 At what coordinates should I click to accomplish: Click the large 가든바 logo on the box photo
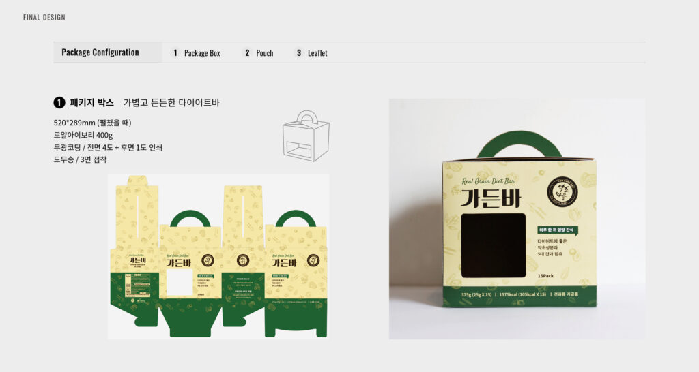pos(491,198)
